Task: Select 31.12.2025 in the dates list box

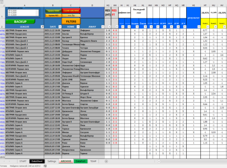Action: coord(12,15)
